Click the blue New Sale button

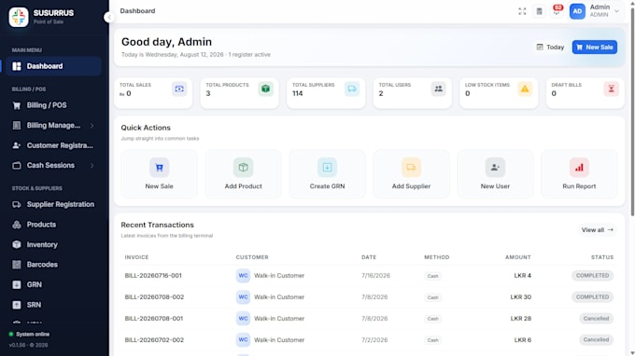(x=595, y=48)
